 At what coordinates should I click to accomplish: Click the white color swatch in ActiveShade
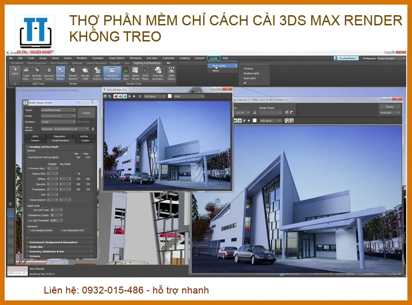[x=170, y=96]
